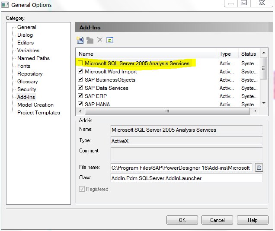Viewport: 275px width, 231px height.
Task: Open the Model Creation category
Action: [x=35, y=105]
